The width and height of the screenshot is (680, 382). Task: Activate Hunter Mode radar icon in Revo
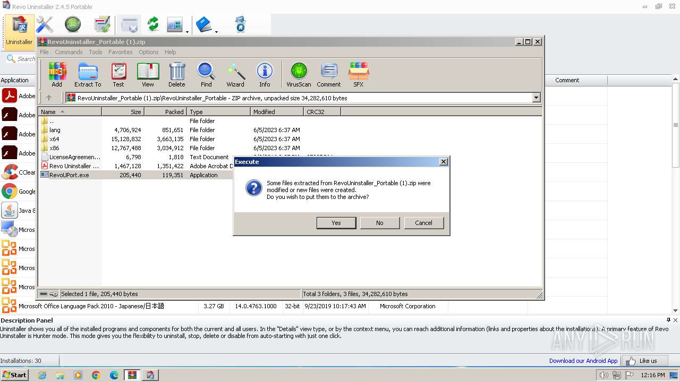(73, 24)
